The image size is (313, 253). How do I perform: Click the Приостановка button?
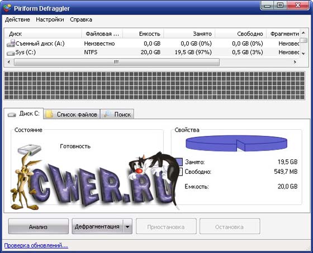point(166,226)
